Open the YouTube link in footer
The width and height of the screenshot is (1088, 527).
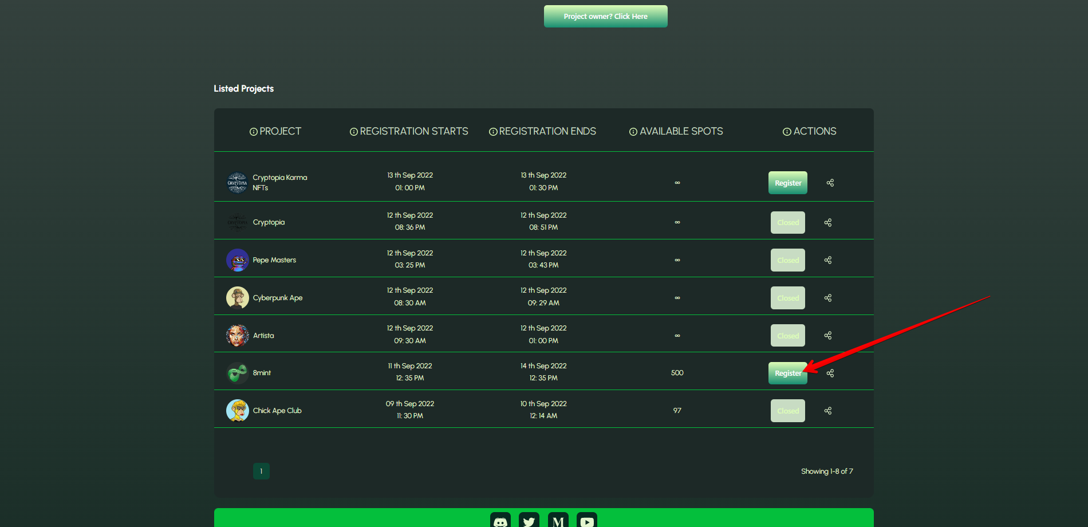(587, 521)
